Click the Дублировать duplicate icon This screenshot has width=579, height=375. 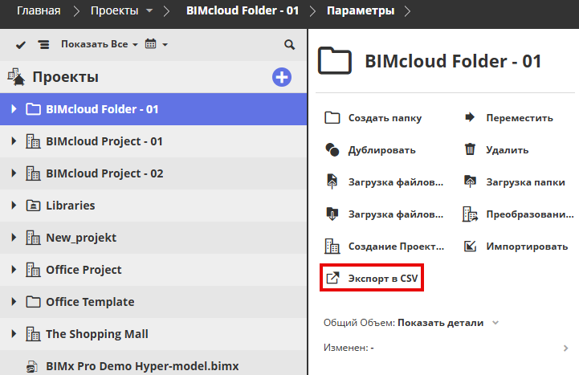[332, 150]
